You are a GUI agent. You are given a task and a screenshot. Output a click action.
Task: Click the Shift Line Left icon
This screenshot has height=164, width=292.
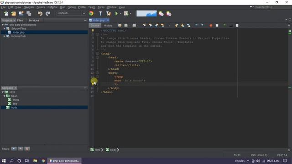coord(197,25)
